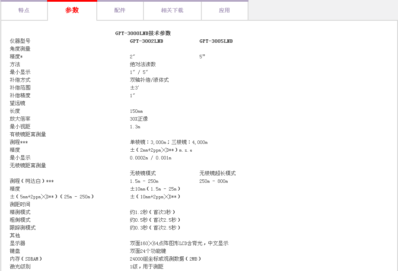Image resolution: width=398 pixels, height=271 pixels.
Task: Click the GPT-3000LND技术参数 heading
Action: tap(143, 33)
